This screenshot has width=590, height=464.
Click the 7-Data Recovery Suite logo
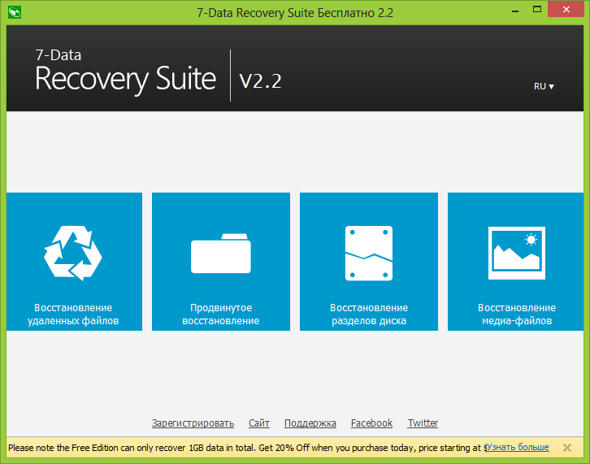(126, 73)
